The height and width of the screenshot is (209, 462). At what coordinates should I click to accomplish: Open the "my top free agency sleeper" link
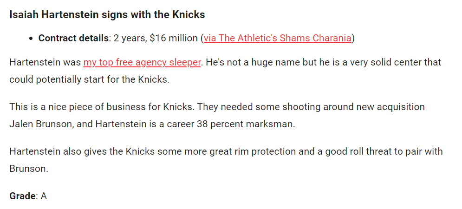pos(142,62)
